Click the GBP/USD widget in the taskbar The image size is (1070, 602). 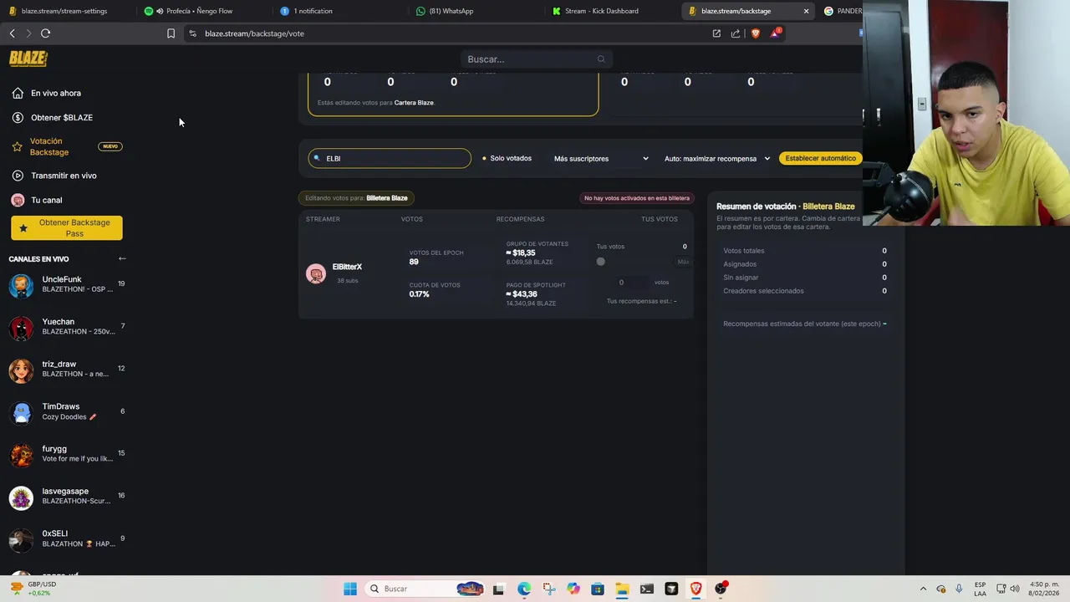(33, 589)
